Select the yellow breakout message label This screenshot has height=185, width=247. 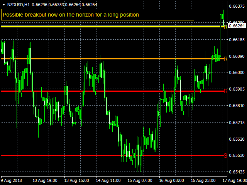coord(98,15)
